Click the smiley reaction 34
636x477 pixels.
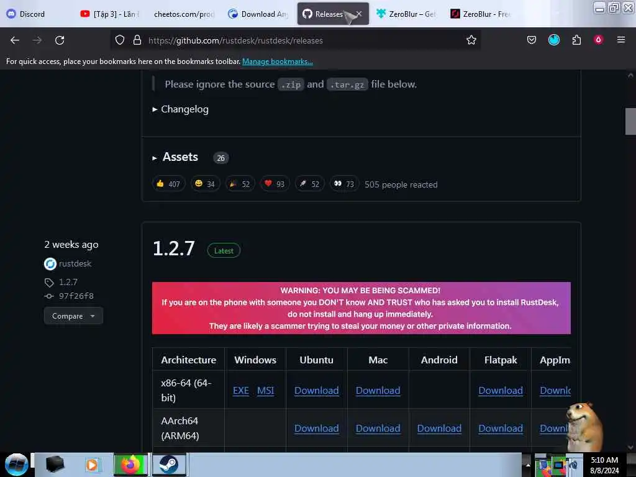(x=205, y=184)
